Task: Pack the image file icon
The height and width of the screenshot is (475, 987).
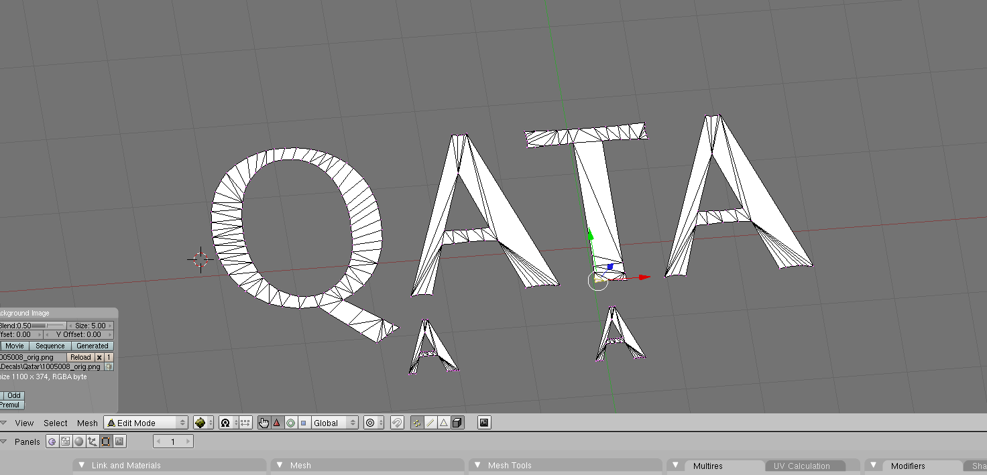Action: 109,366
